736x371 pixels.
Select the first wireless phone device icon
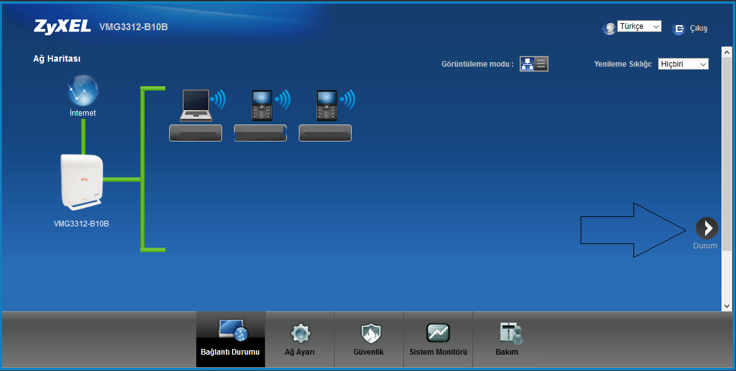(262, 105)
